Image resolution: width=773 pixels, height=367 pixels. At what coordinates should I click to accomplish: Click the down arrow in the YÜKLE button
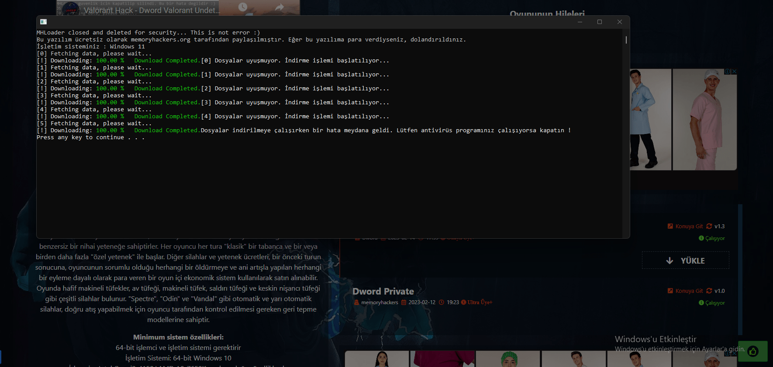pos(669,261)
